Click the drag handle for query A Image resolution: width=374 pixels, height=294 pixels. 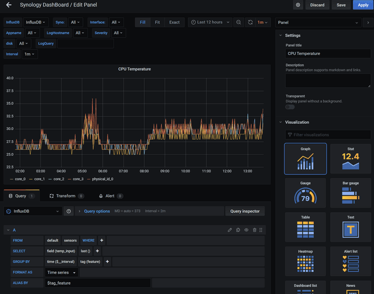261,230
